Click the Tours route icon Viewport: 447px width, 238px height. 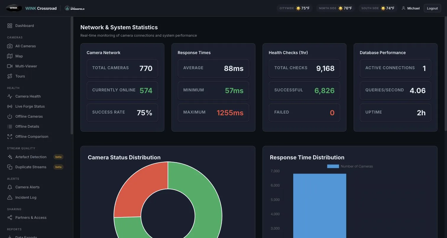(x=10, y=76)
